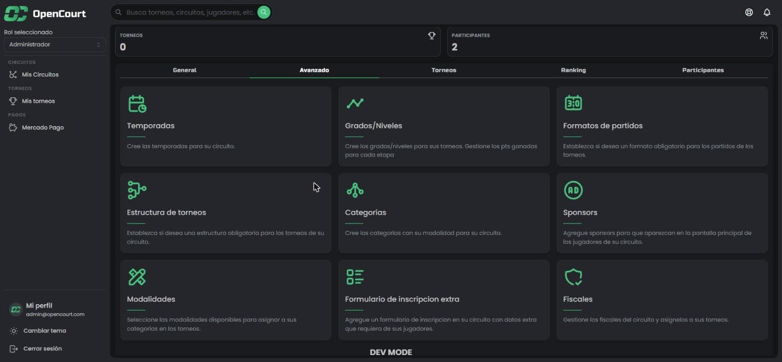Focus the search tournaments input field
Screen dimensions: 782x362
pyautogui.click(x=191, y=12)
